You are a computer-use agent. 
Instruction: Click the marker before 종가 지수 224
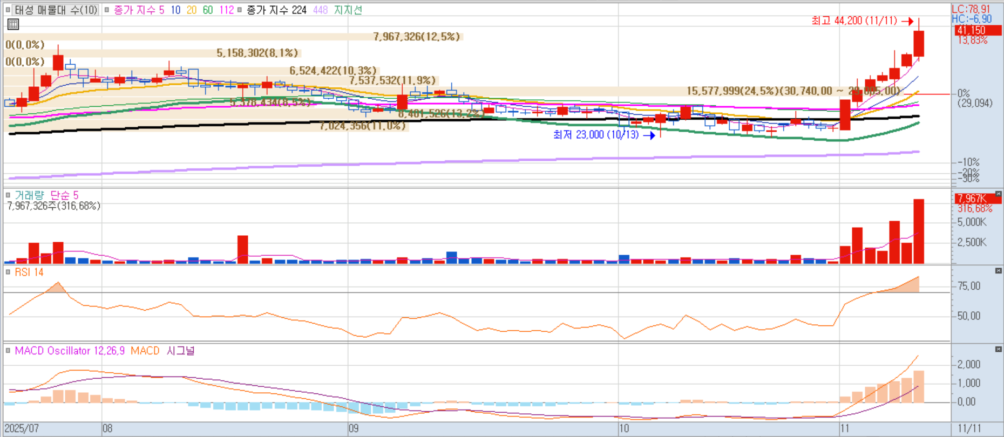pos(239,10)
